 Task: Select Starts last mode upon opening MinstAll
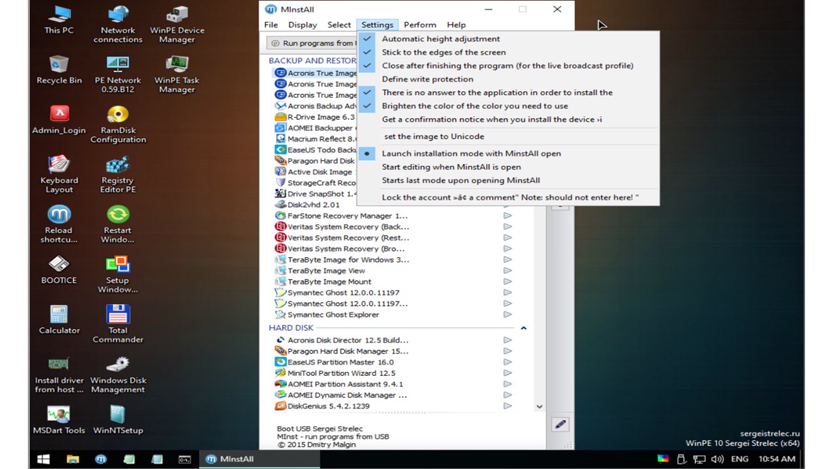point(508,180)
